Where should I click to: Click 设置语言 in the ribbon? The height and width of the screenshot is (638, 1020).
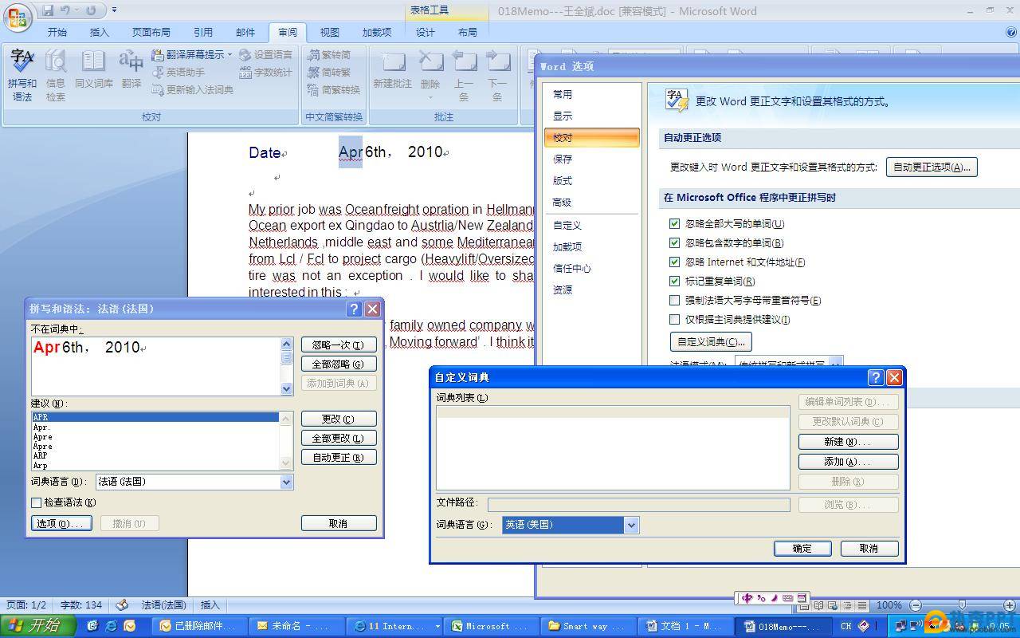click(x=266, y=55)
